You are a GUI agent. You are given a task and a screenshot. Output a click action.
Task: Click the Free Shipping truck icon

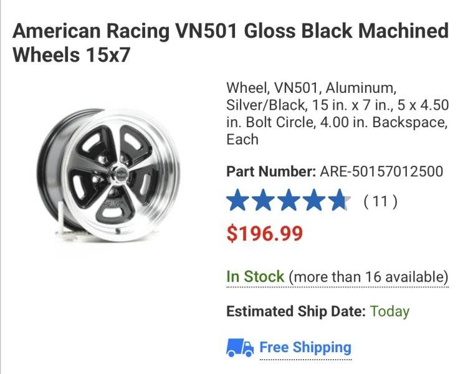[239, 348]
